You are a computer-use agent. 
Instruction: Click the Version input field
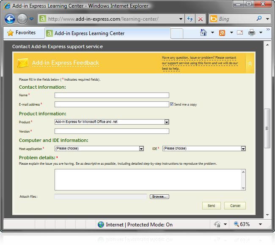pos(112,131)
